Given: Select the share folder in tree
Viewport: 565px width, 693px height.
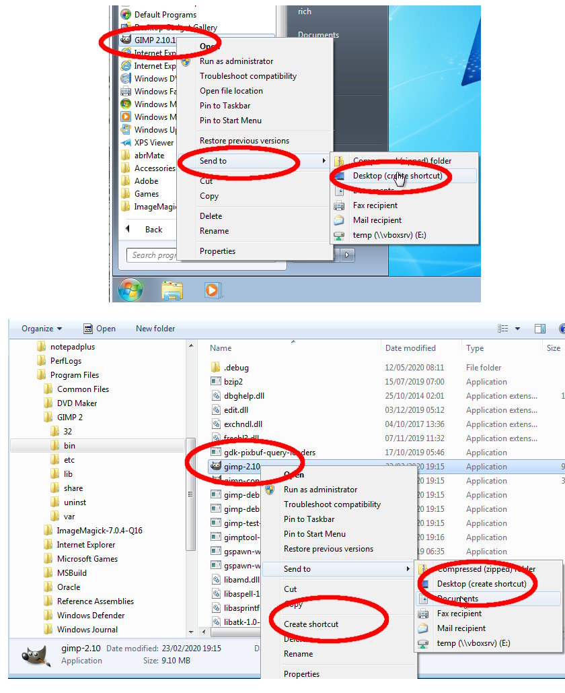Looking at the screenshot, I should (73, 488).
